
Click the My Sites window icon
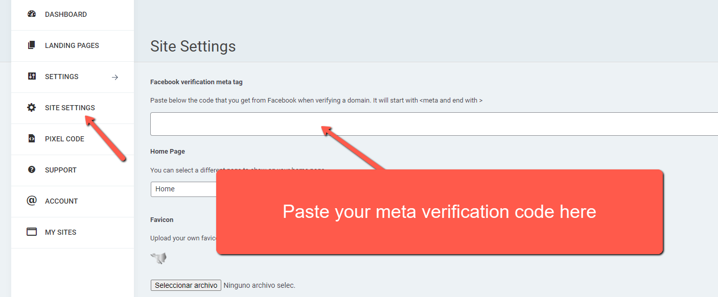tap(32, 232)
